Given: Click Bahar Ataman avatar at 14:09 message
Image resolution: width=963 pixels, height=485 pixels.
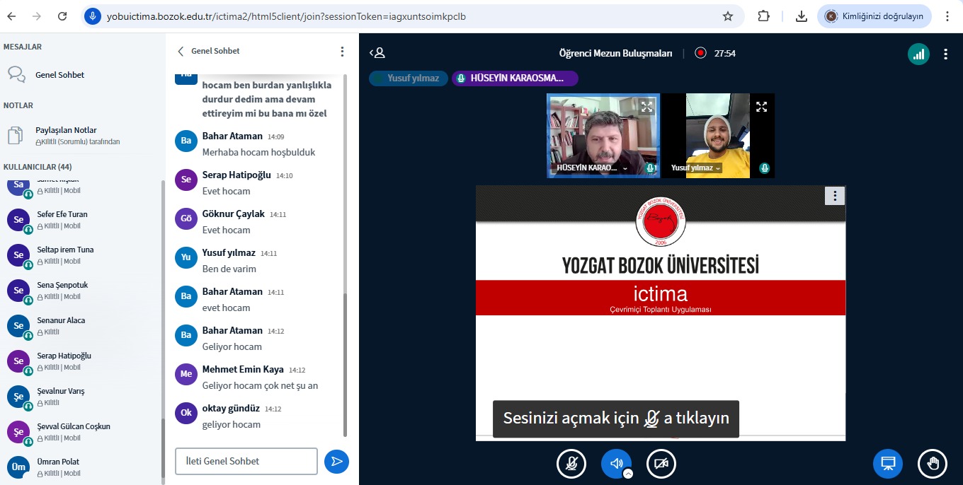Looking at the screenshot, I should (x=186, y=141).
